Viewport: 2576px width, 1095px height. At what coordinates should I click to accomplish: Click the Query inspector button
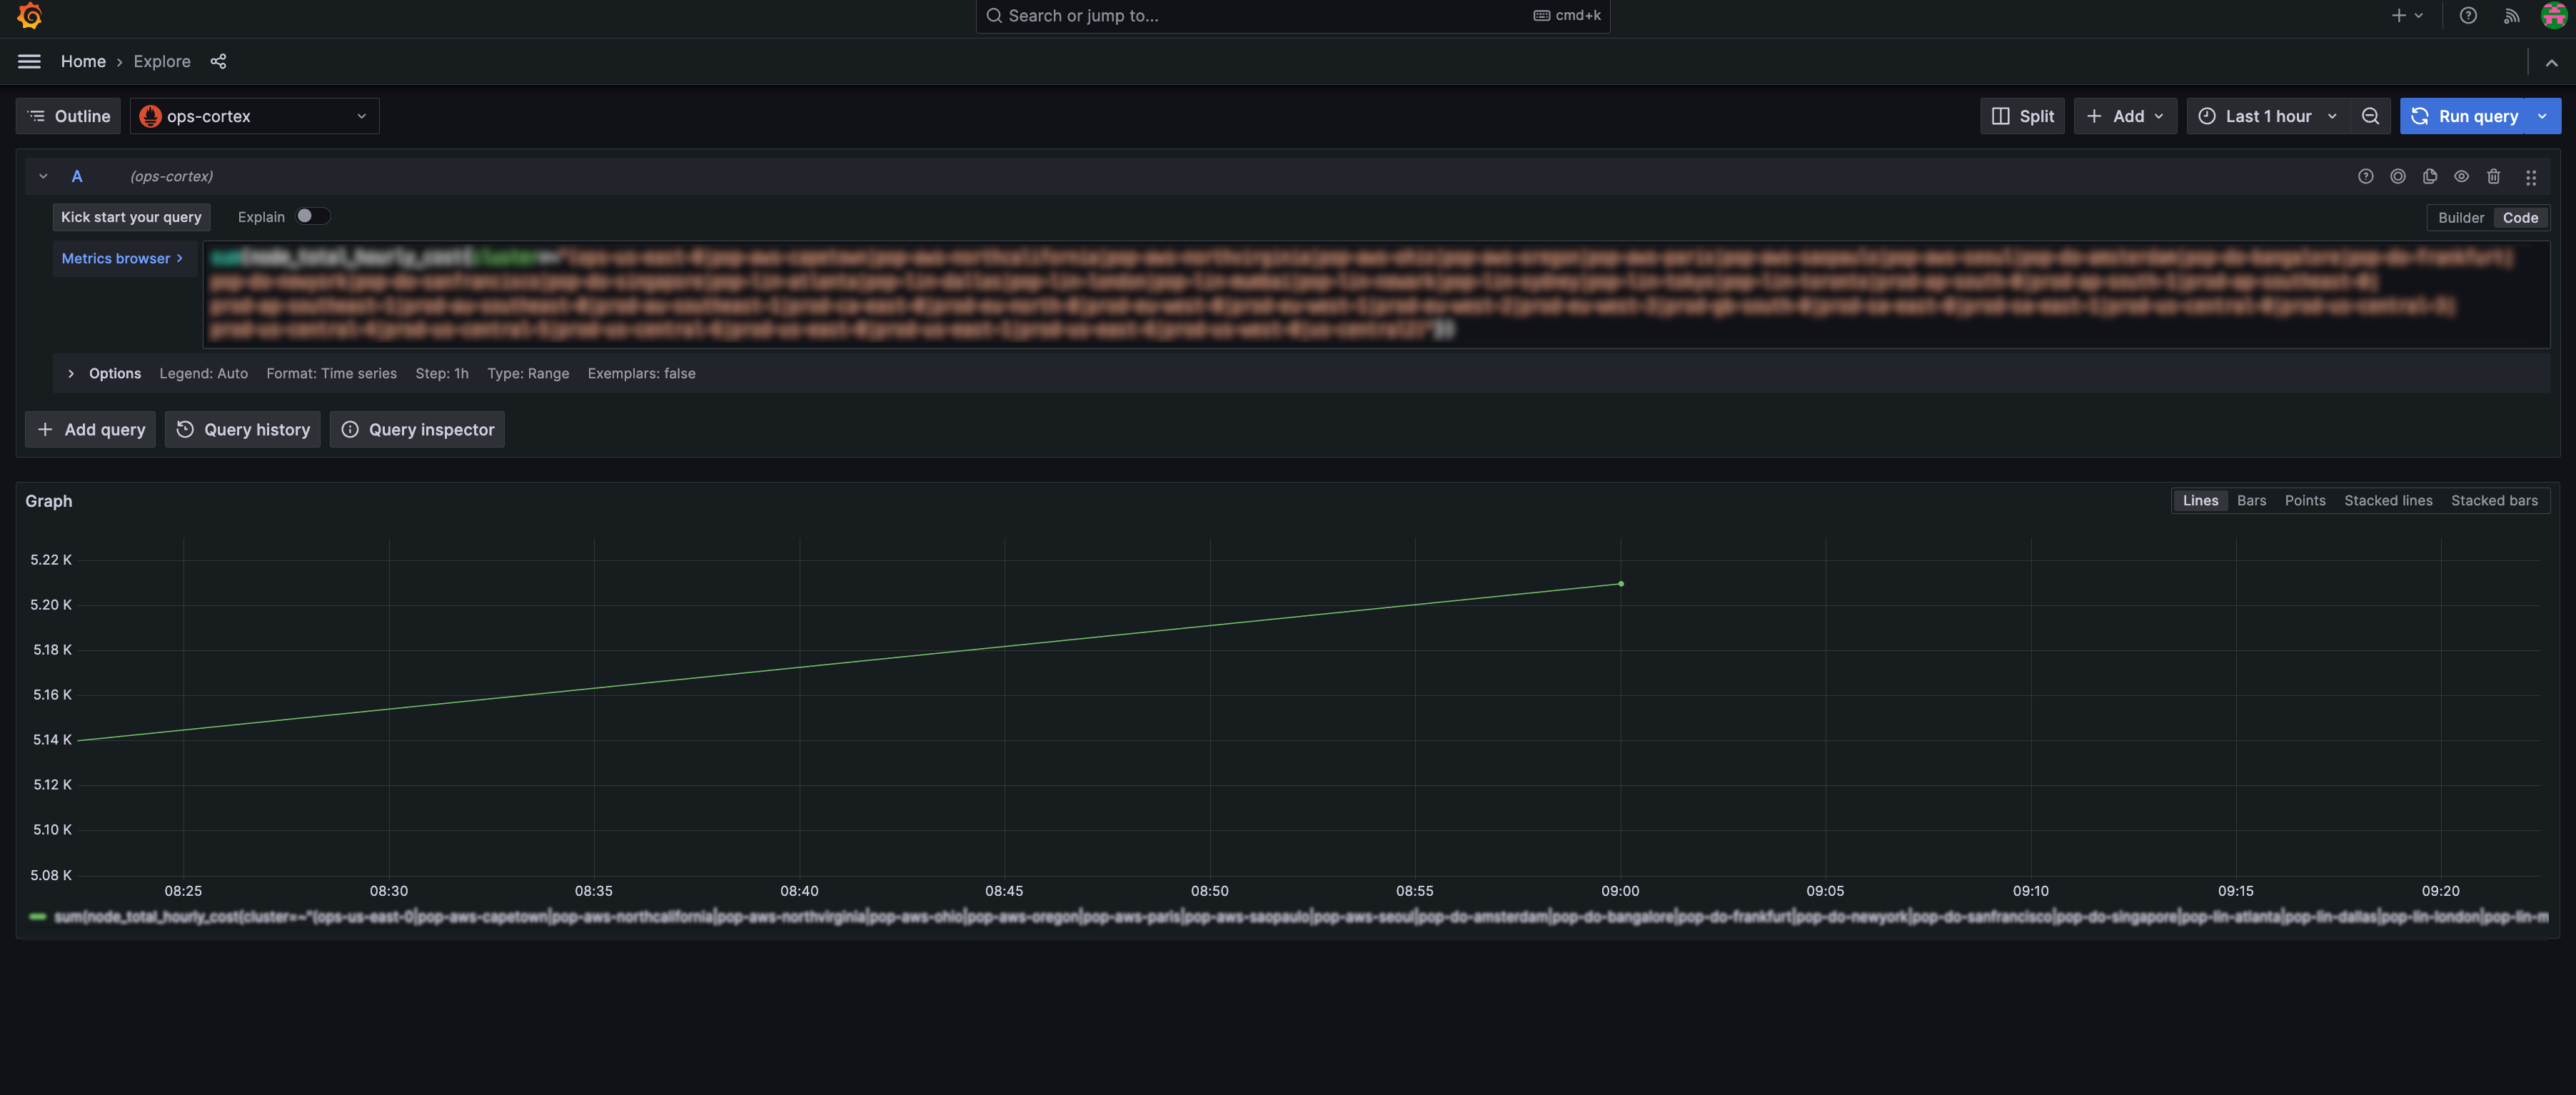(418, 430)
